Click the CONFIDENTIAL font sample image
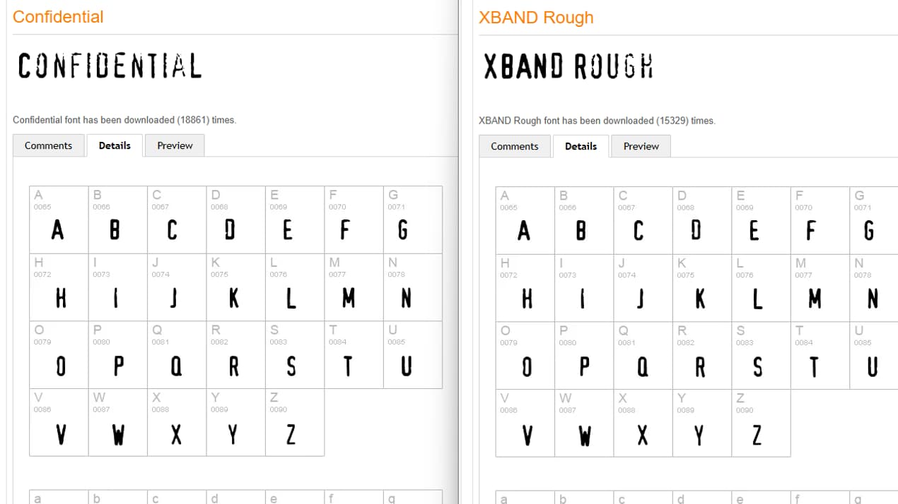The image size is (898, 504). point(110,66)
